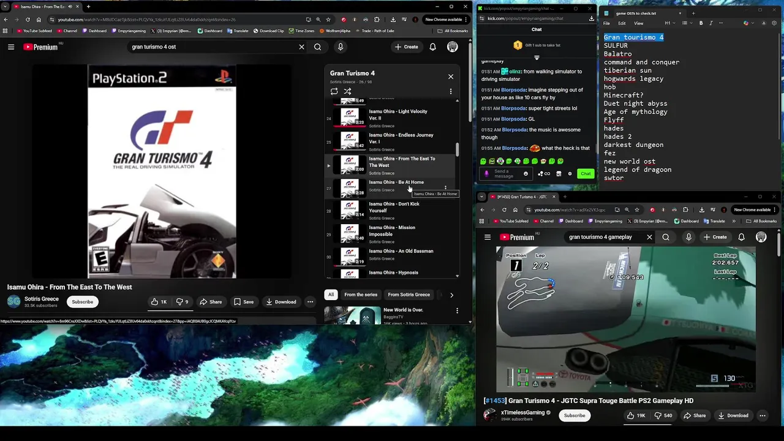Open the 'Download Clip' bookmark
This screenshot has height=441, width=784.
268,31
